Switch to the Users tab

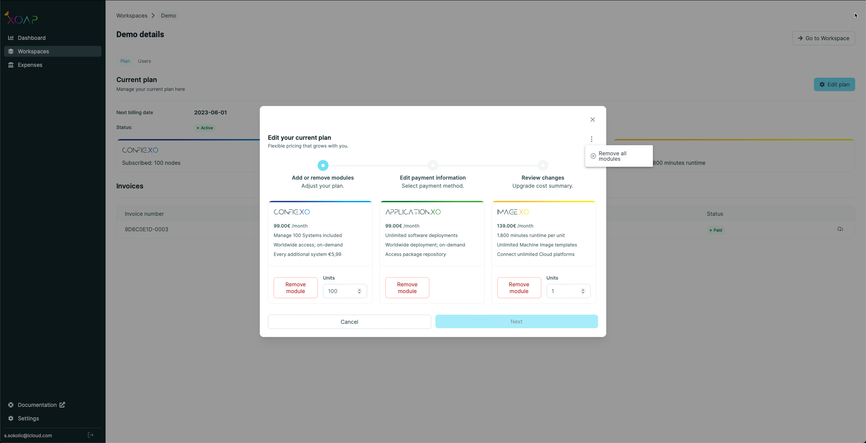pyautogui.click(x=144, y=61)
